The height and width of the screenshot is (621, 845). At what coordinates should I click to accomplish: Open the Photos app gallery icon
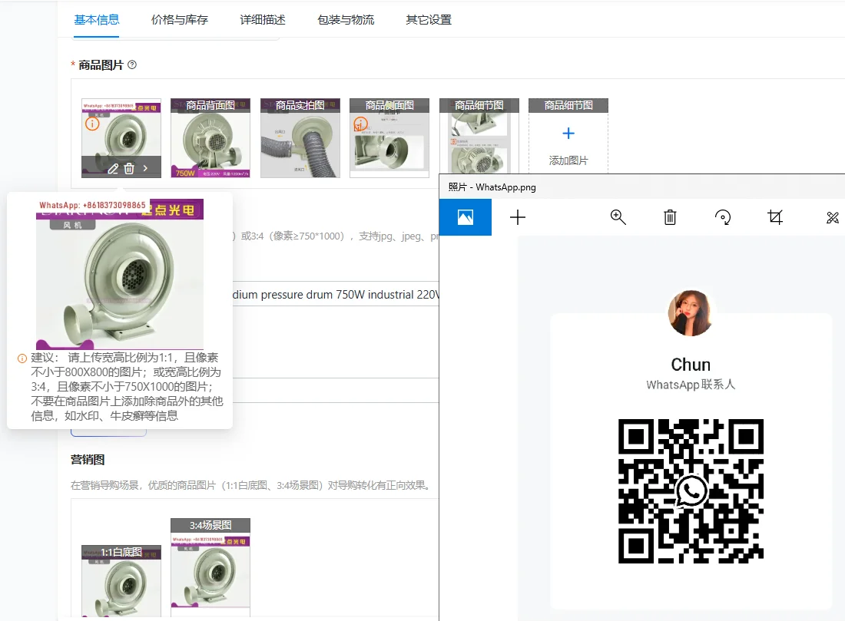click(x=465, y=217)
